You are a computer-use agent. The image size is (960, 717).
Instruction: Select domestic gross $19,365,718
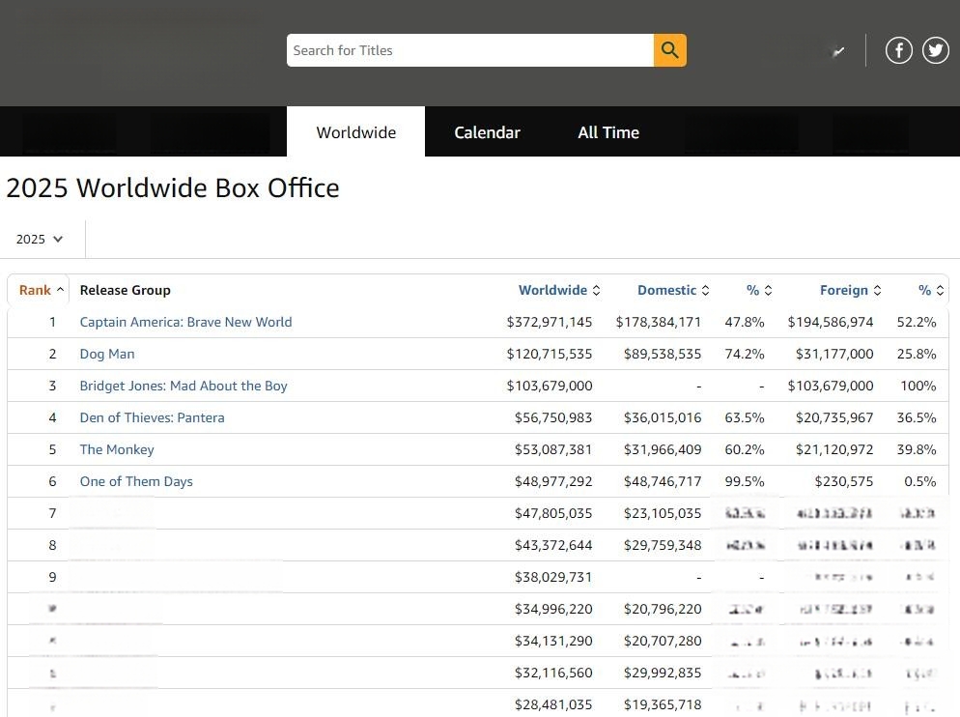tap(663, 704)
